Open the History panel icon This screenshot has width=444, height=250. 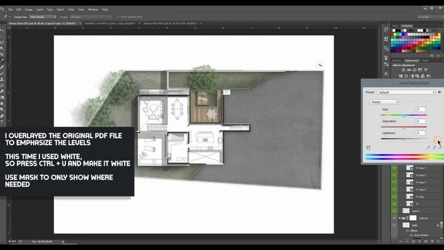(386, 29)
